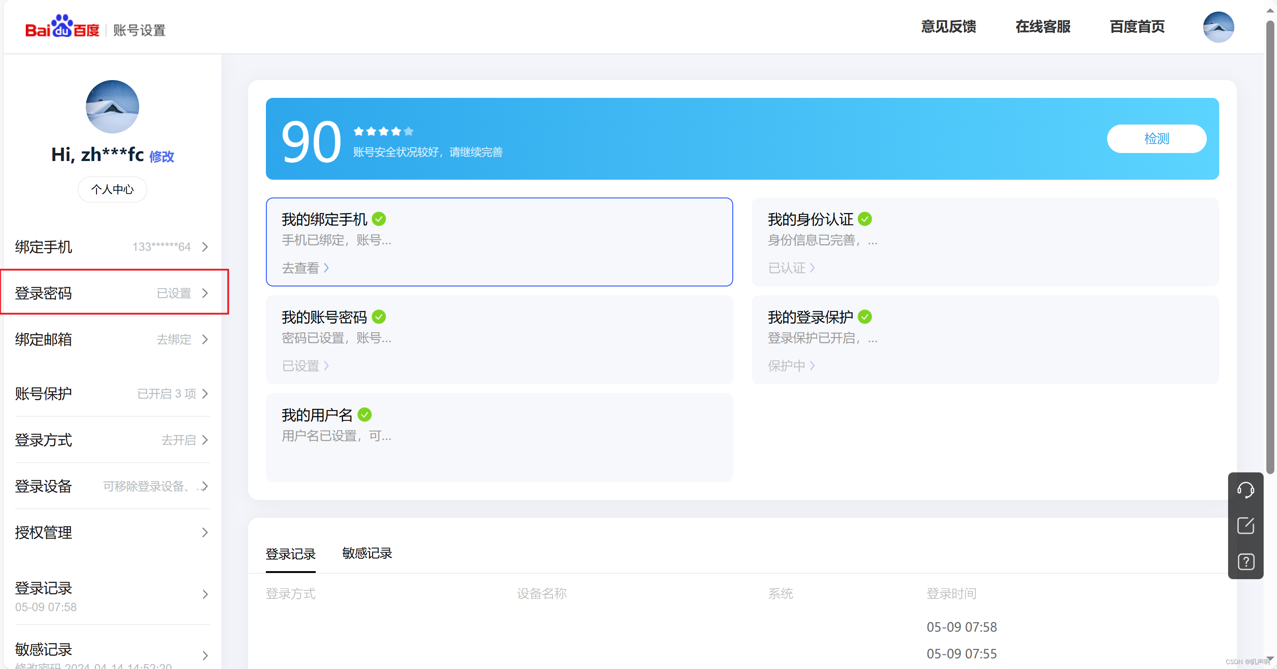Image resolution: width=1277 pixels, height=669 pixels.
Task: Click the headset customer service icon
Action: 1245,490
